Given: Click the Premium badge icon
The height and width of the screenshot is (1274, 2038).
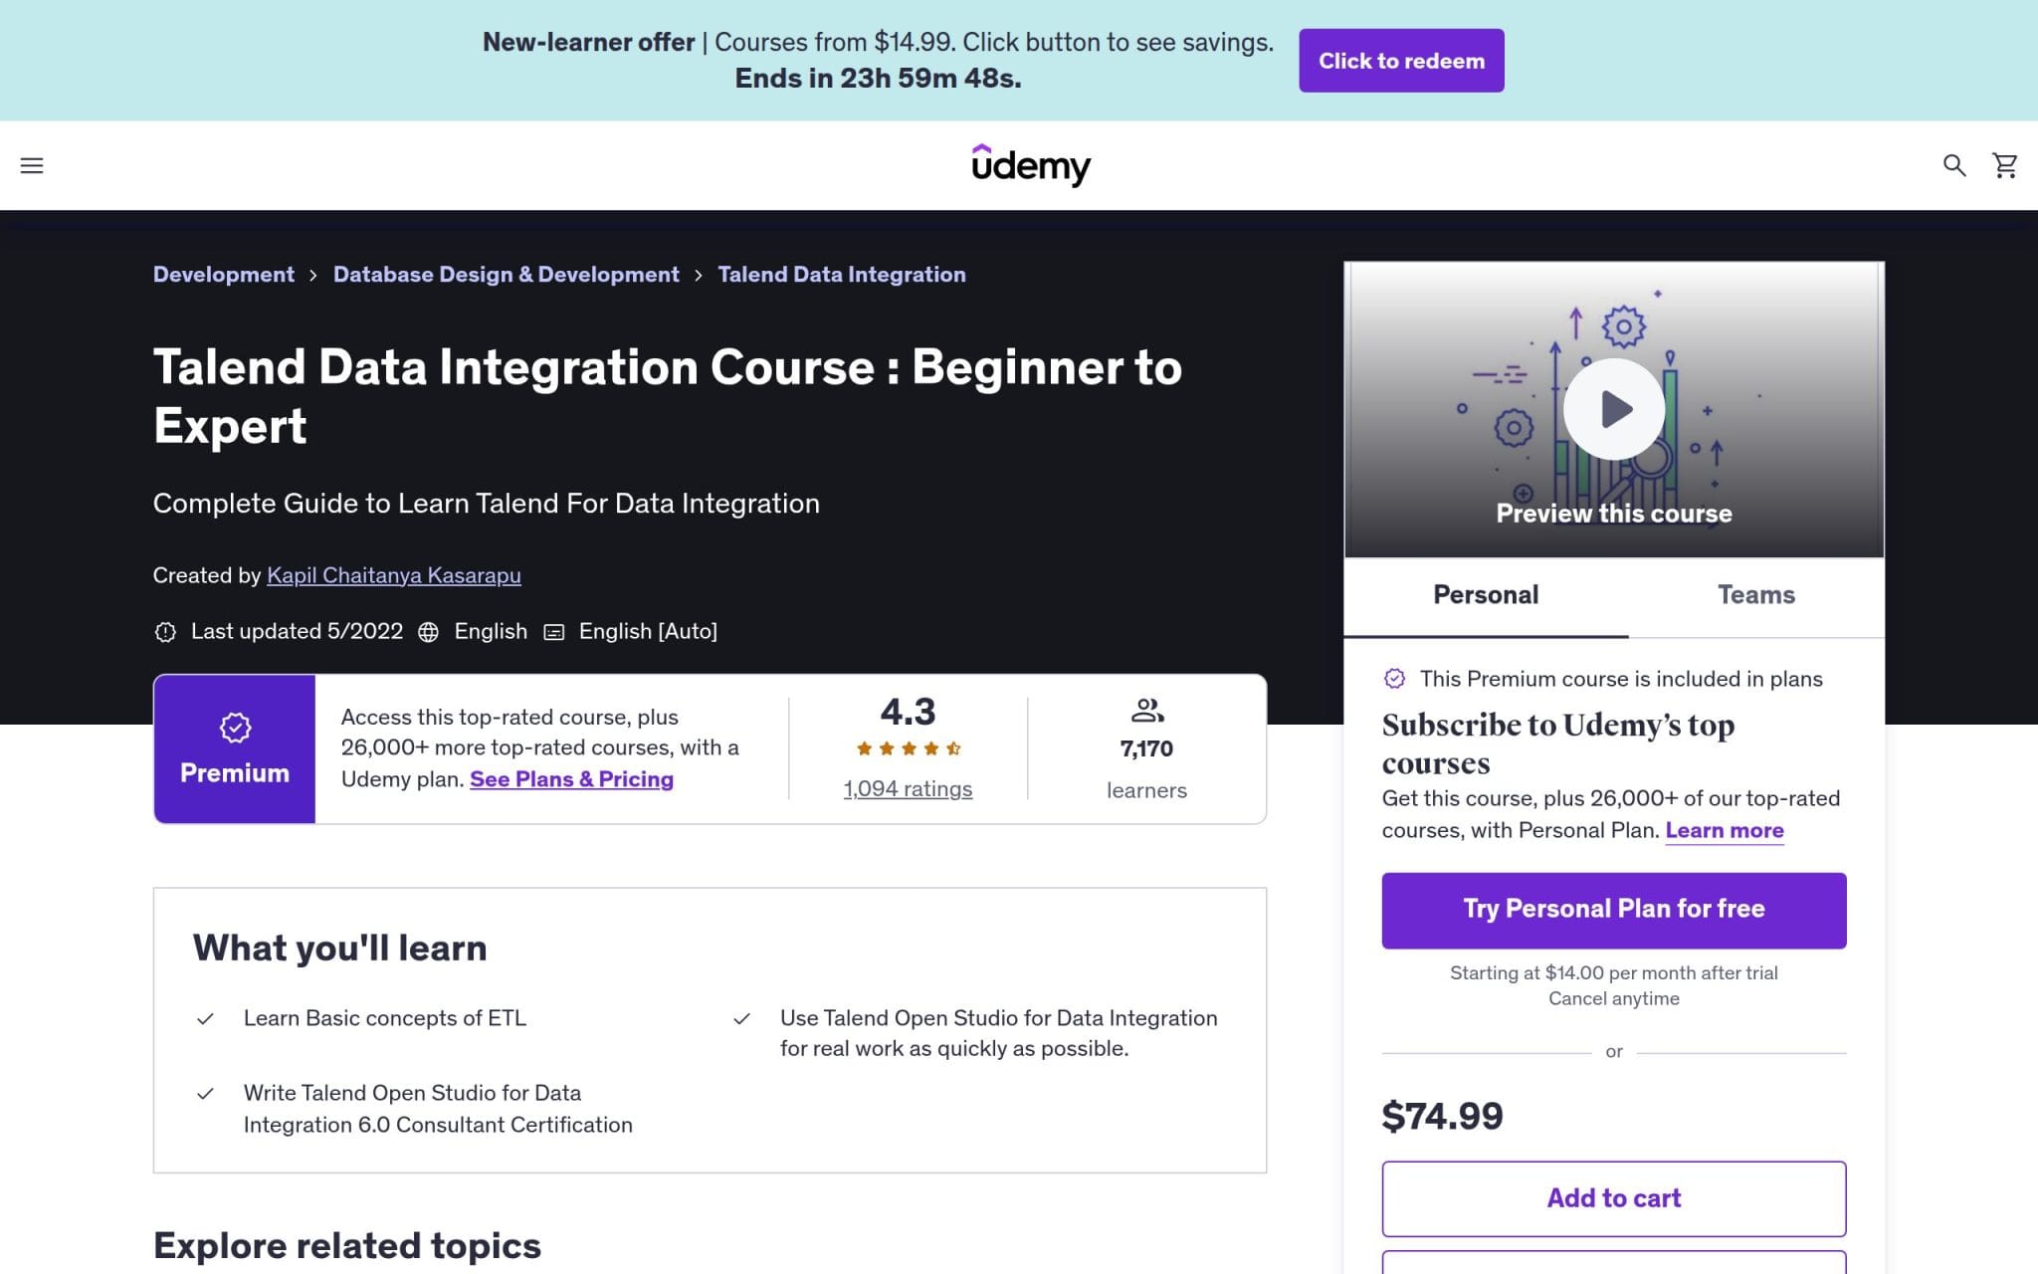Looking at the screenshot, I should (x=235, y=728).
